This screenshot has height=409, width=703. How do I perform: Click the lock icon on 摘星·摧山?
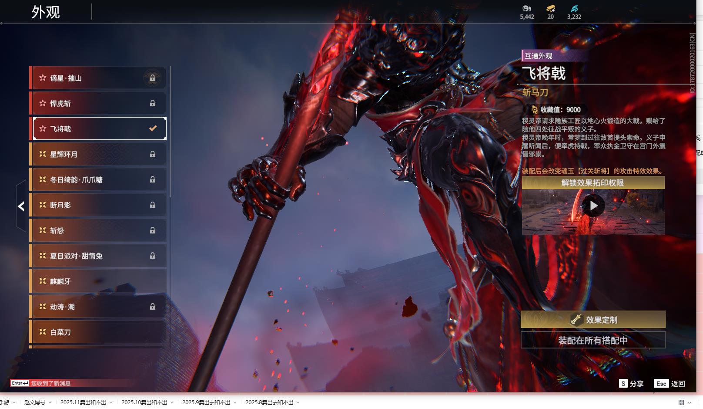[x=153, y=78]
